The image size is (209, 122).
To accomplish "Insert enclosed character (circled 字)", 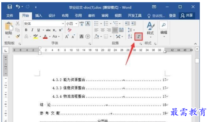I will (88, 37).
